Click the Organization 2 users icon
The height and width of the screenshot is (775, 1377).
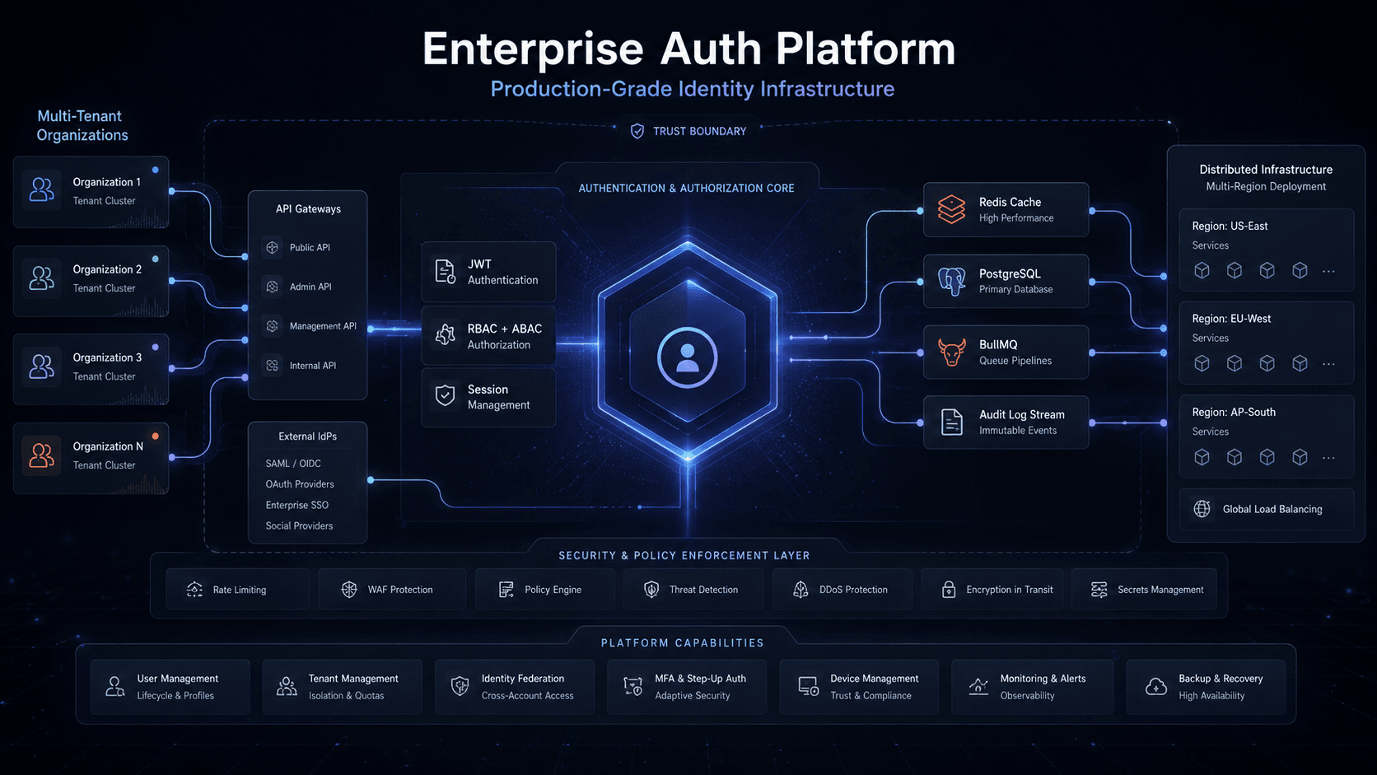click(42, 278)
